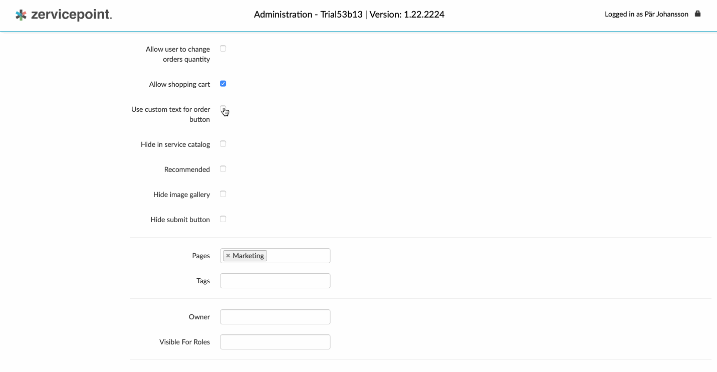Enable Use custom text for order button

point(223,109)
